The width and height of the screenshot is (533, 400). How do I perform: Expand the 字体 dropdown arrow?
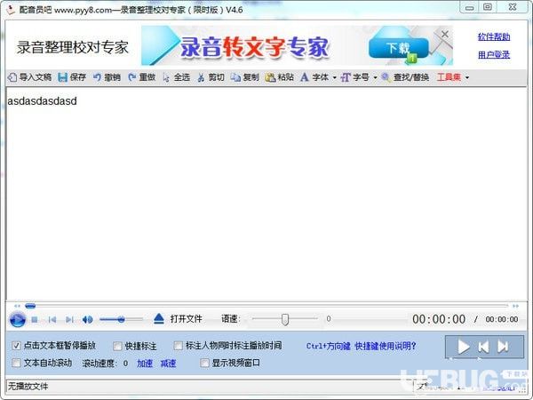click(335, 78)
